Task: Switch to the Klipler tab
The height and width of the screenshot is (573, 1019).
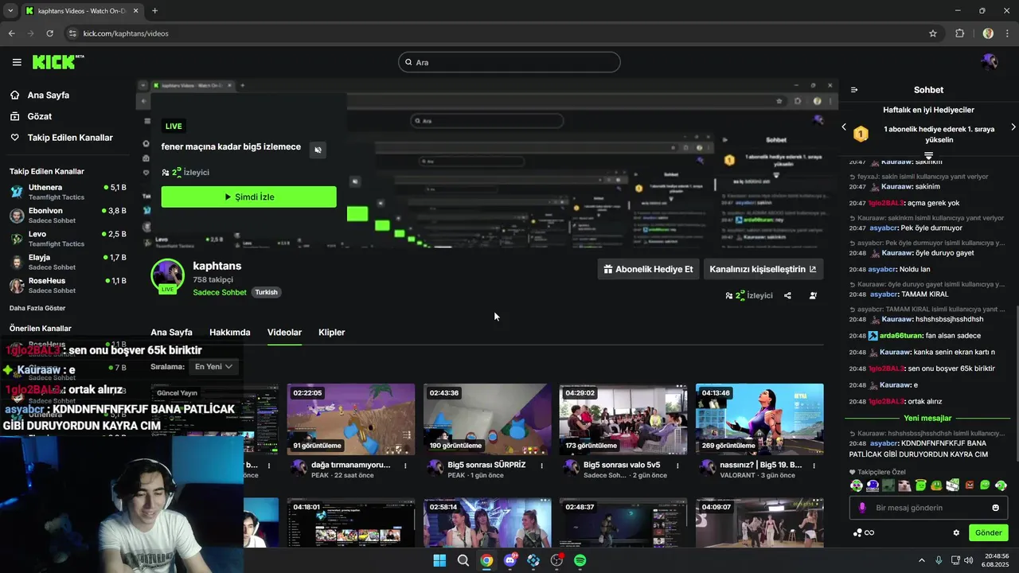Action: (x=331, y=332)
